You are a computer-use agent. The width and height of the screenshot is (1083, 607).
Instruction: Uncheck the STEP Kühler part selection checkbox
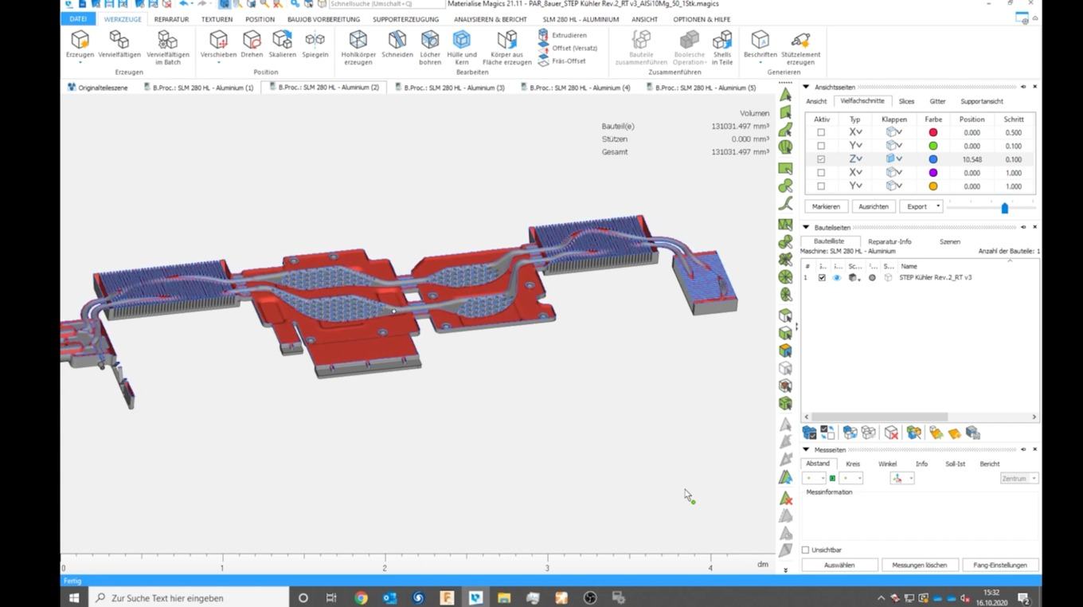click(822, 277)
